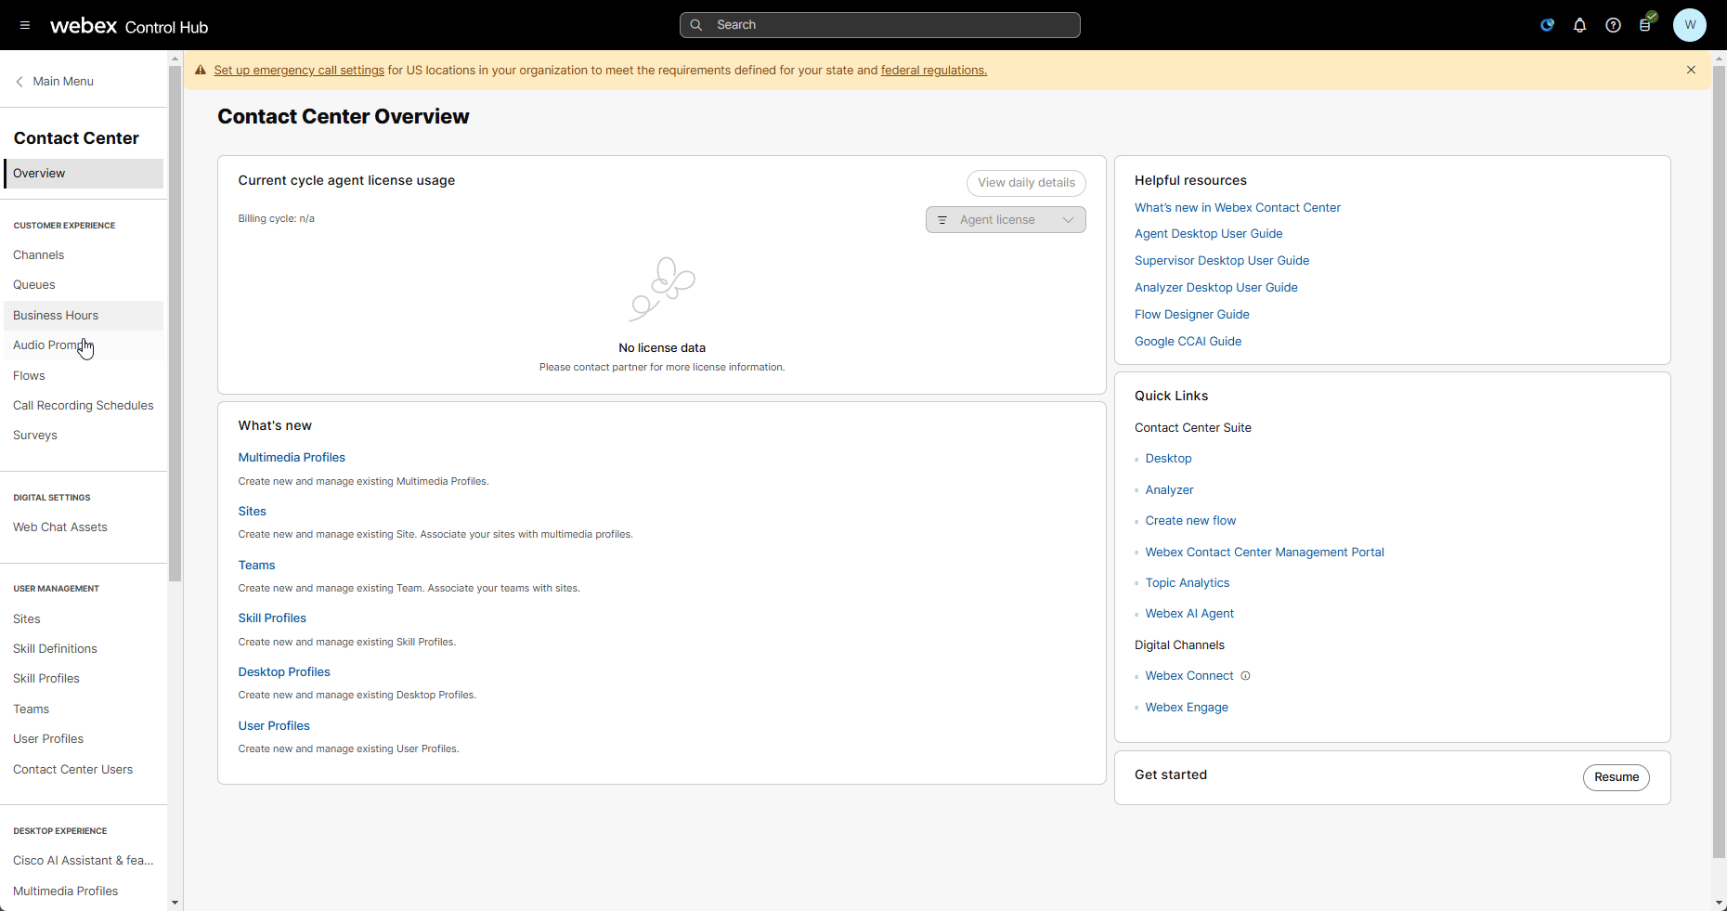Navigate to Contact Center Users
1727x911 pixels.
72,770
